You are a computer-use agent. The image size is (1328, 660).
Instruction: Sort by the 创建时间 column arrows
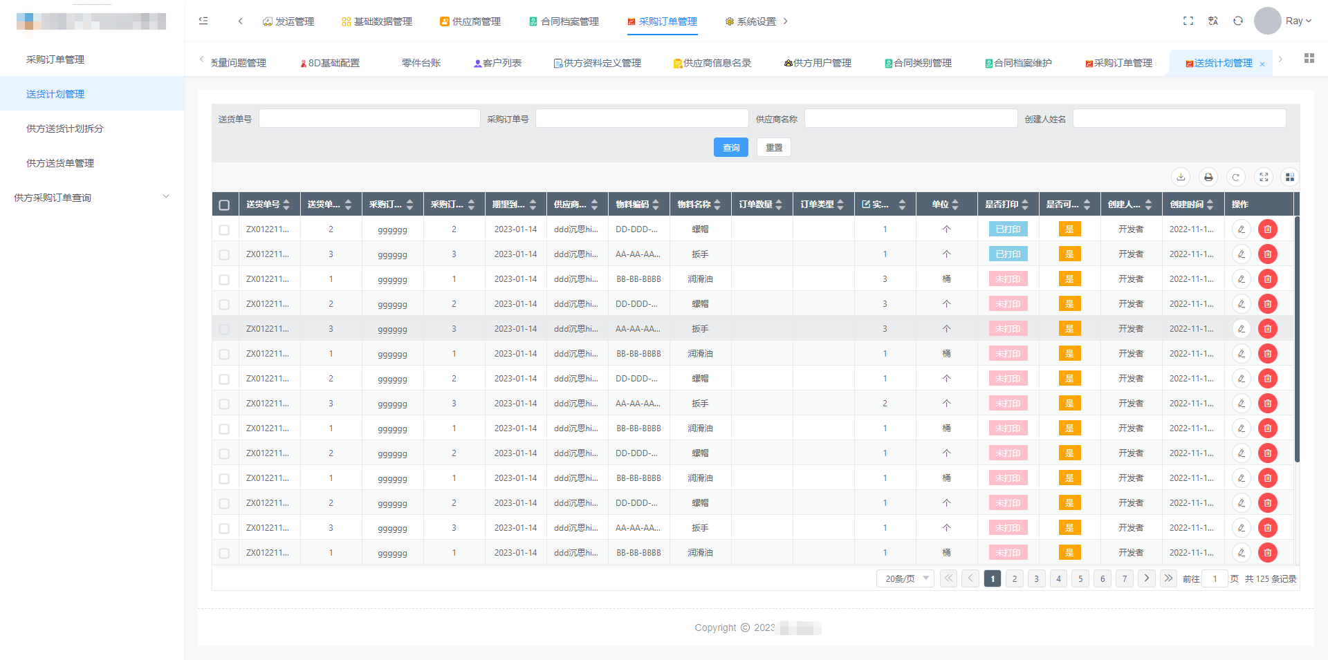[1210, 205]
